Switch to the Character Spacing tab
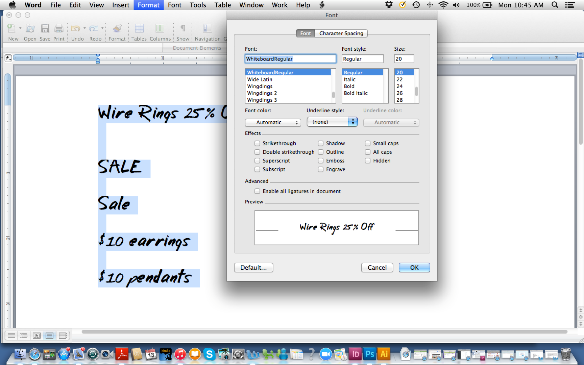Screen dimensions: 584x365 tap(341, 33)
